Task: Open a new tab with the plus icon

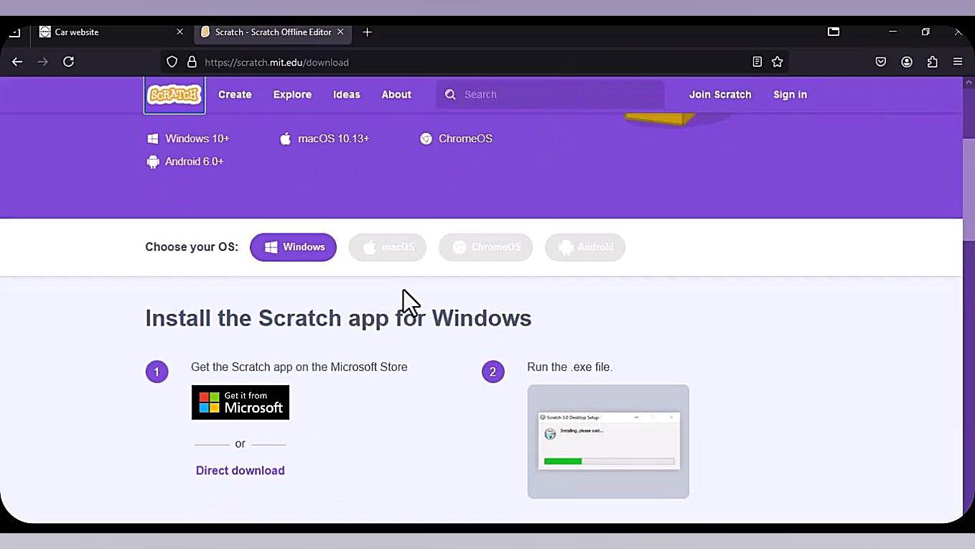Action: [x=368, y=32]
